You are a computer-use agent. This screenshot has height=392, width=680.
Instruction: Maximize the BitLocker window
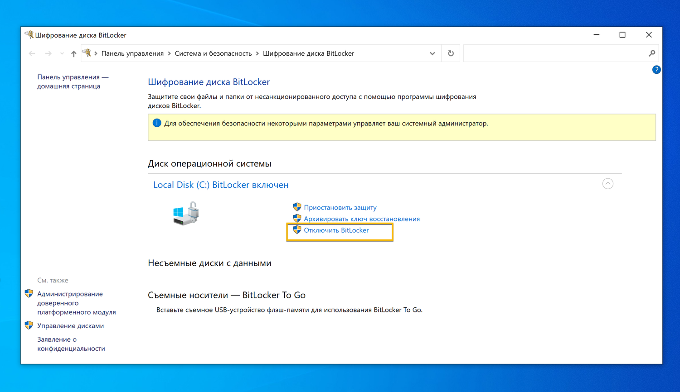click(622, 35)
